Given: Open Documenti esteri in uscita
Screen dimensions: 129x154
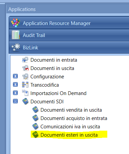Looking at the screenshot, I should pyautogui.click(x=69, y=135).
